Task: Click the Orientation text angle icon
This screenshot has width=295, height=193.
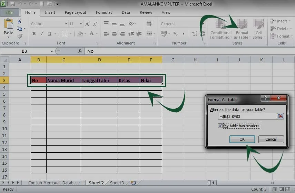Action: 131,24
